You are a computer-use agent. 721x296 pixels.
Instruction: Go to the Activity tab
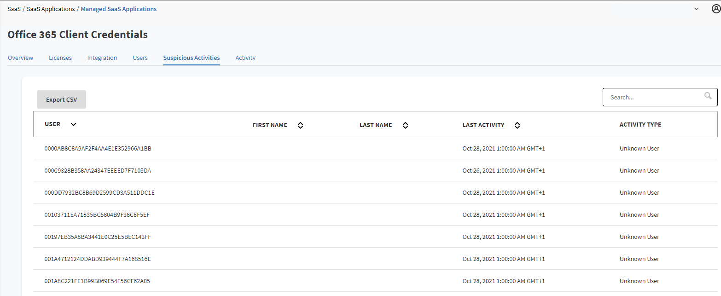245,58
